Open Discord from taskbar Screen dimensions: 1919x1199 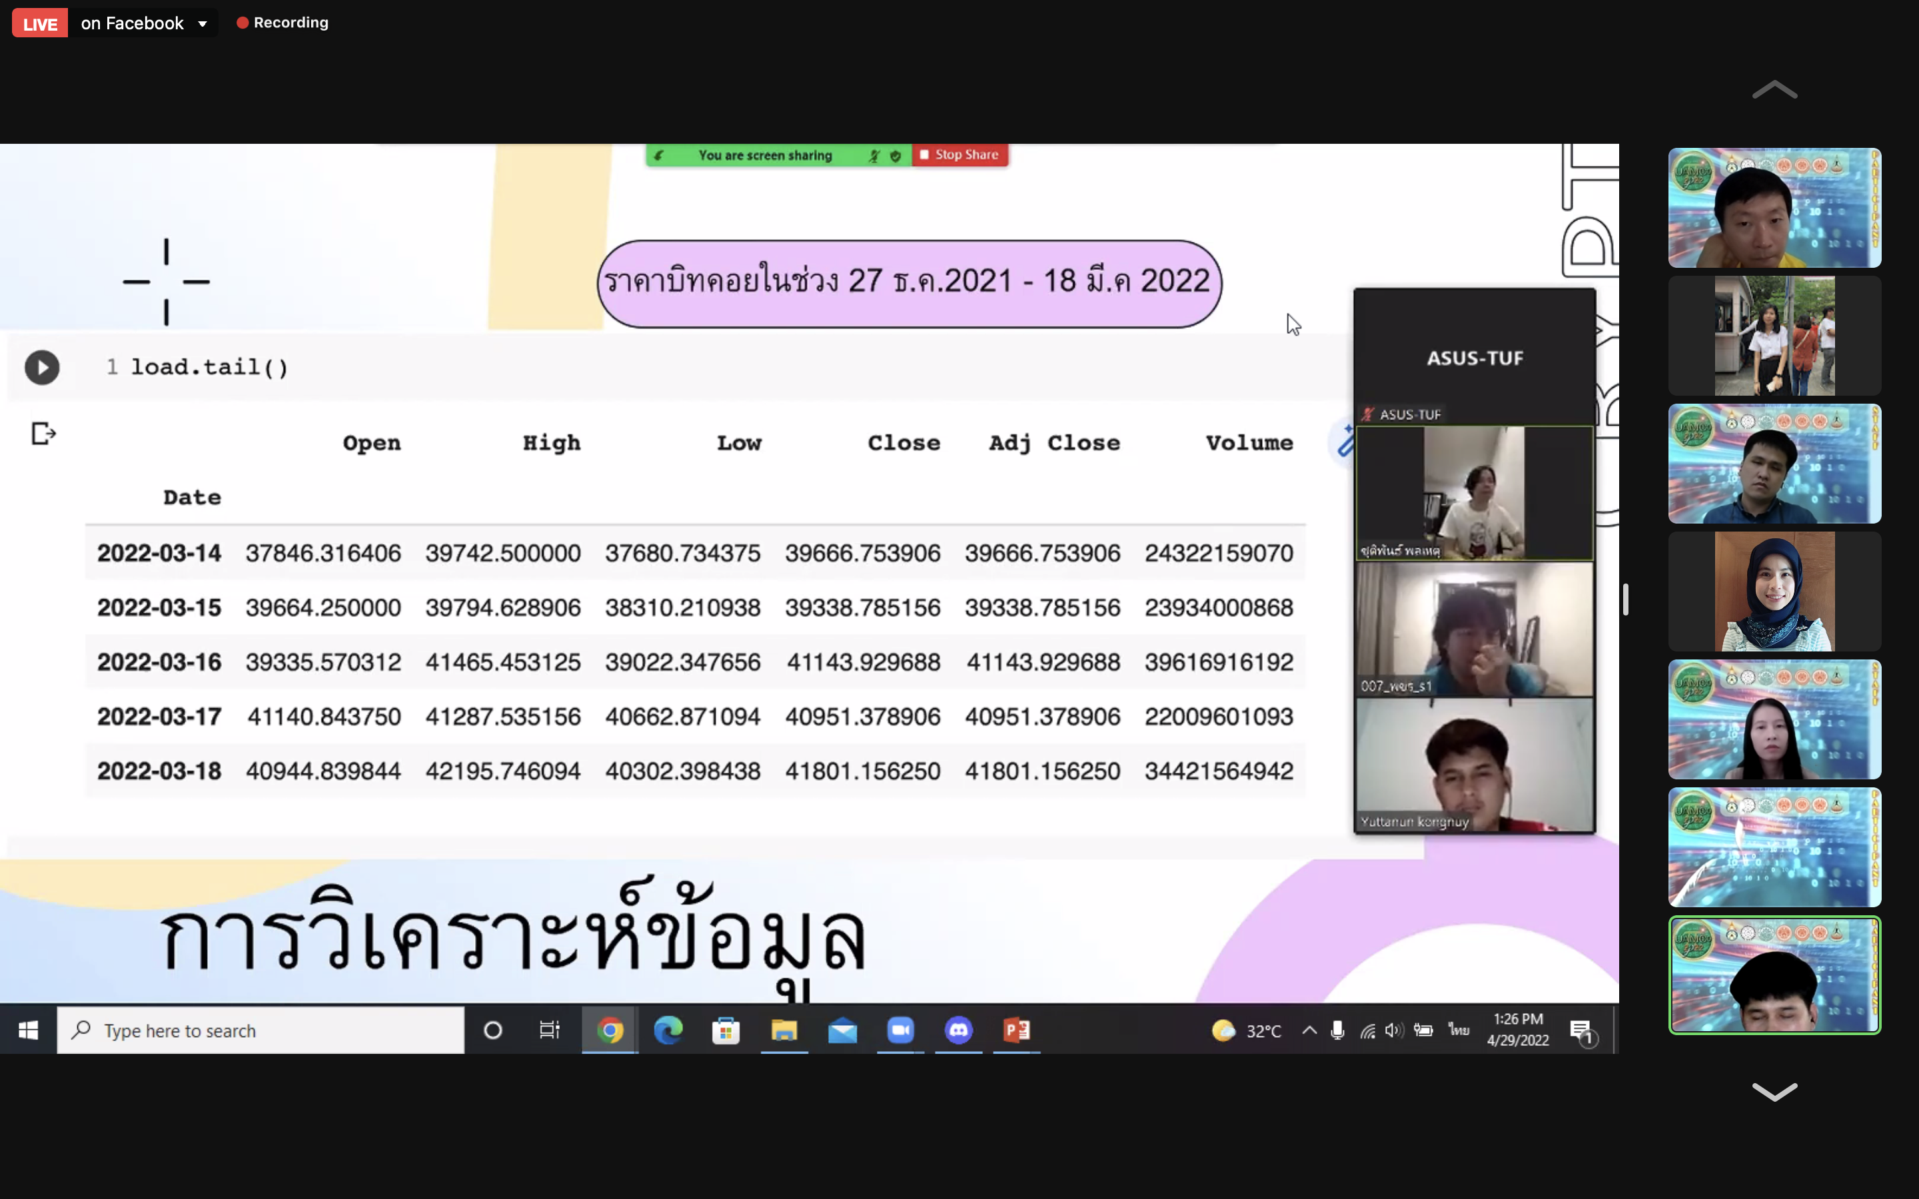(x=959, y=1030)
